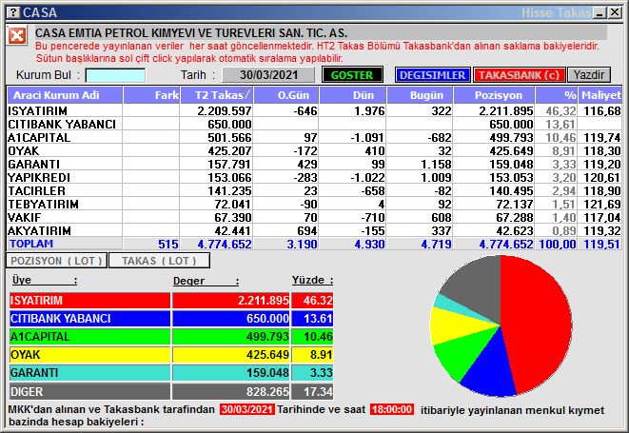
Task: Select the VAKIF table row
Action: (314, 218)
